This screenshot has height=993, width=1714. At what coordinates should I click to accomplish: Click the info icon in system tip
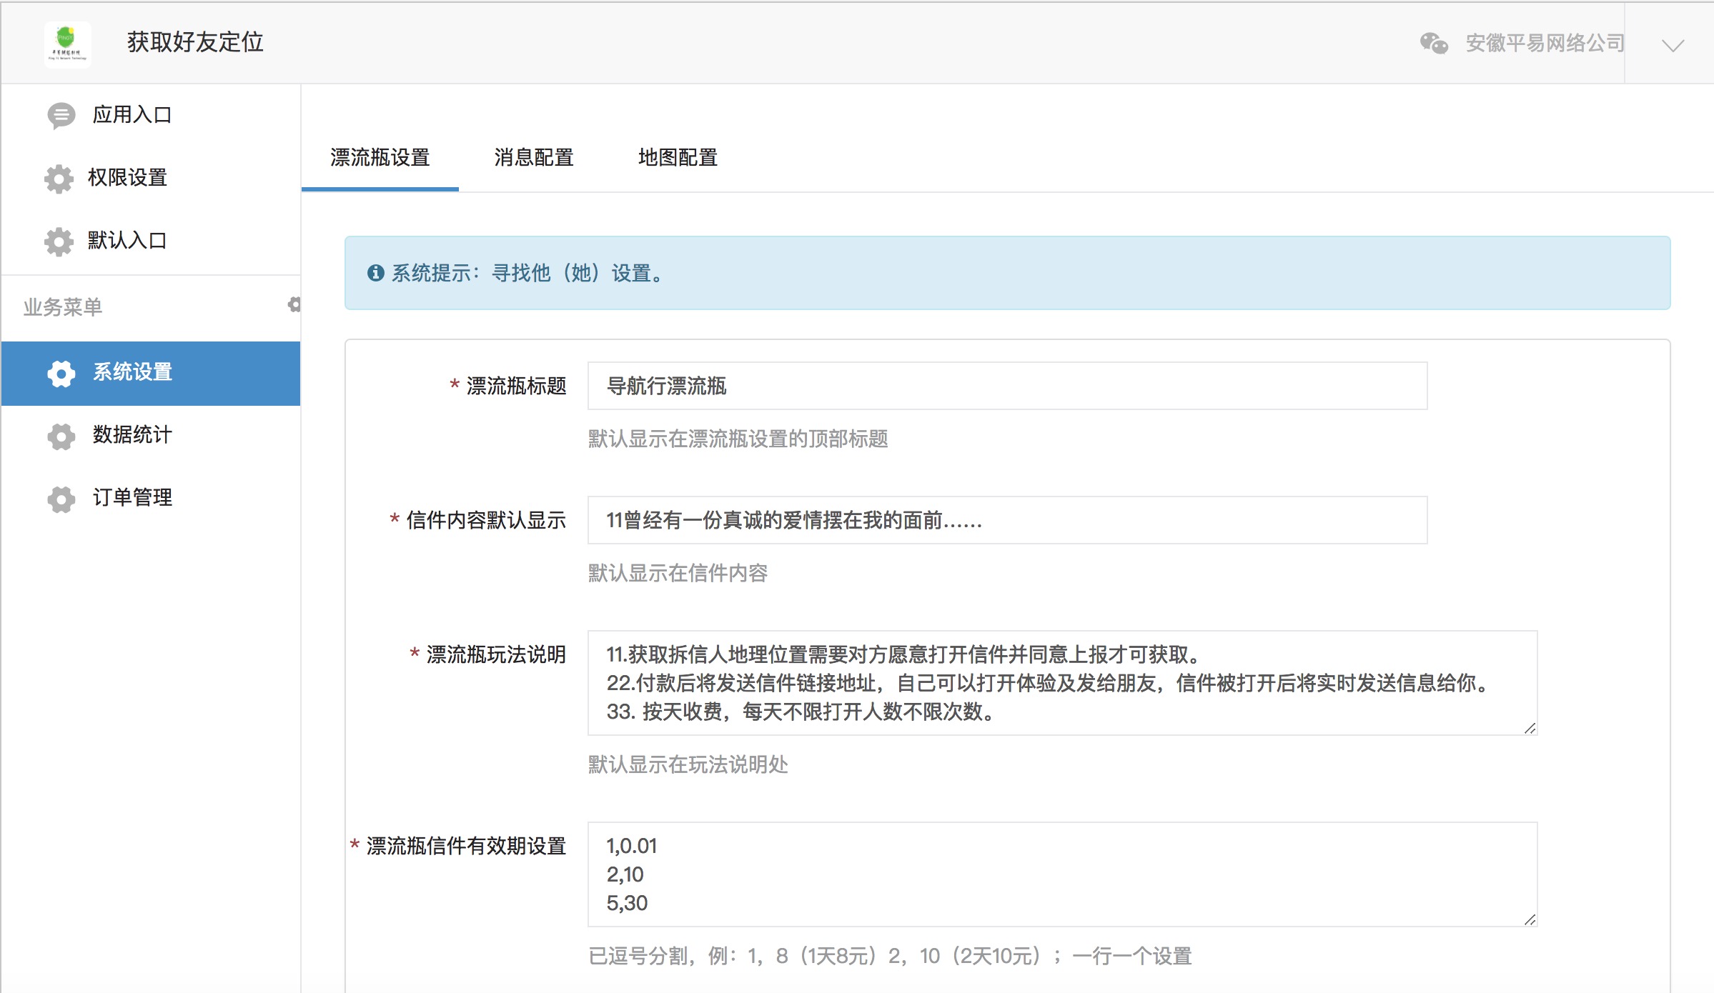point(375,273)
